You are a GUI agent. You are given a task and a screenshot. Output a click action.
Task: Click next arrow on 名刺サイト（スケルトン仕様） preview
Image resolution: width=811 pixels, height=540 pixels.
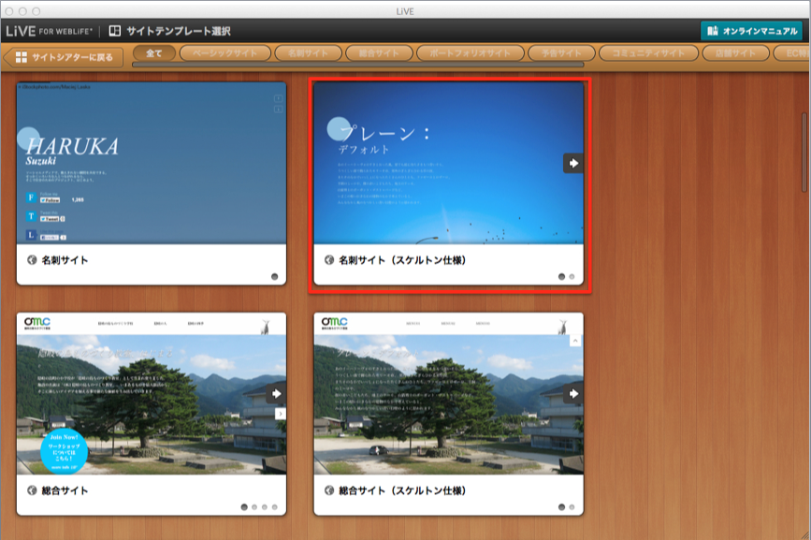click(x=573, y=164)
